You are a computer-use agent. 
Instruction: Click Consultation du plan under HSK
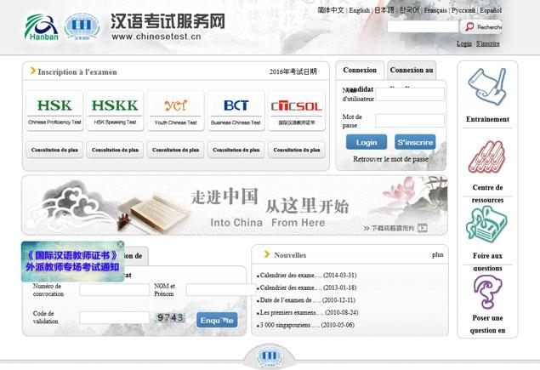point(54,150)
